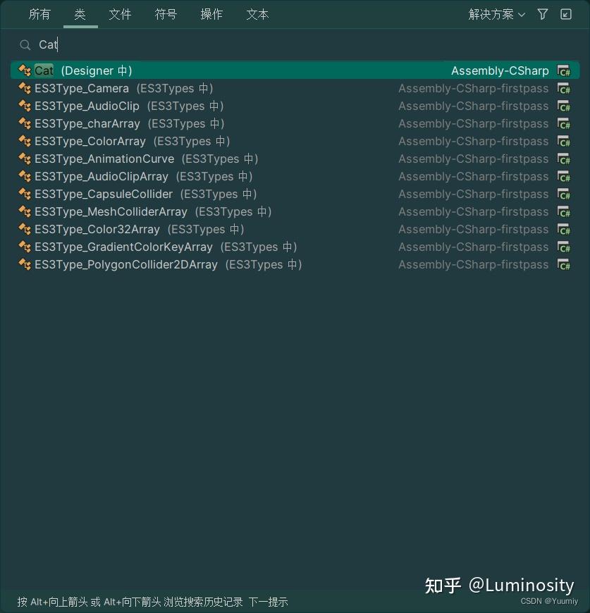Click the filter funnel icon in the toolbar

[542, 14]
